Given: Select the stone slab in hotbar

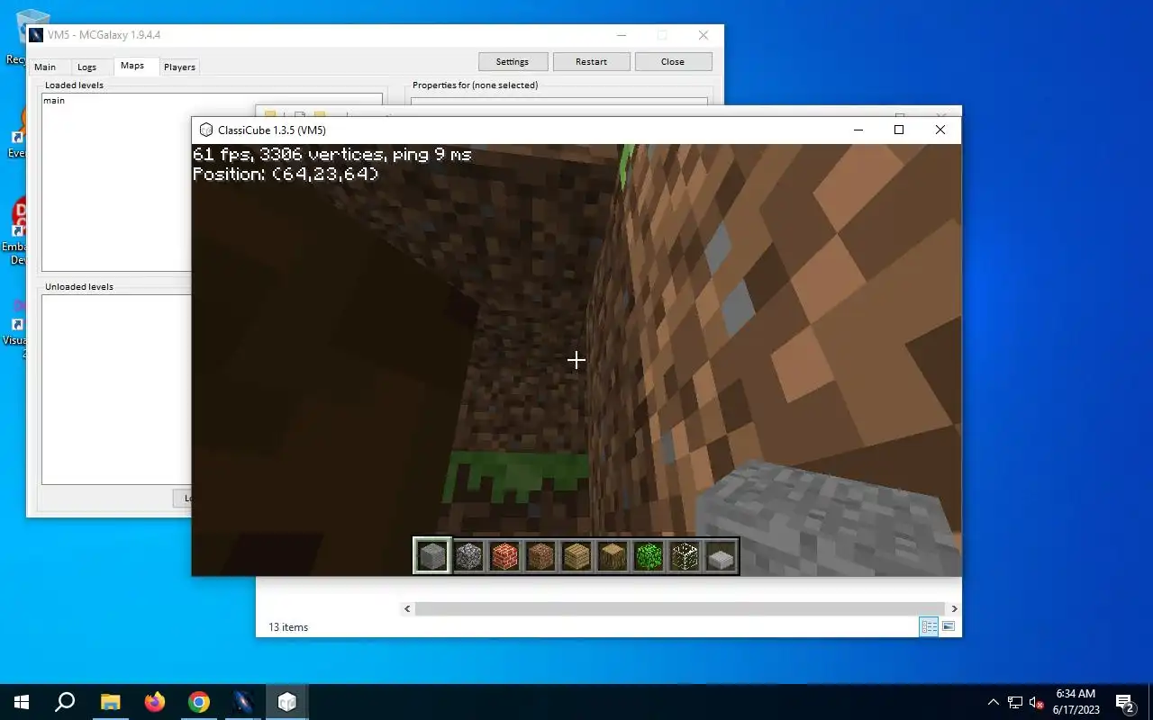Looking at the screenshot, I should coord(721,556).
